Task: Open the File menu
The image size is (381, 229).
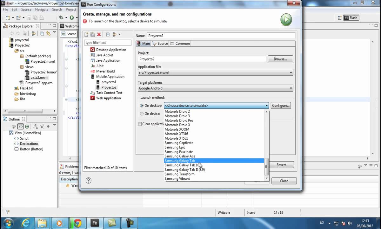Action: [5, 10]
